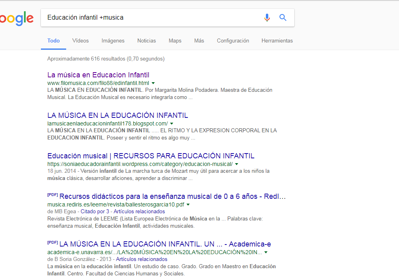
Task: Expand arrow next to musica.rediris.es URL
Action: pos(188,204)
